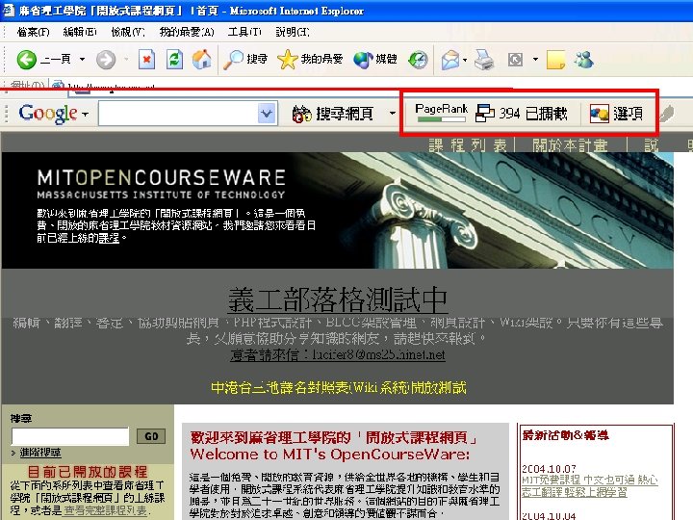Click the 課程列表 navigation link
This screenshot has width=693, height=520.
468,145
